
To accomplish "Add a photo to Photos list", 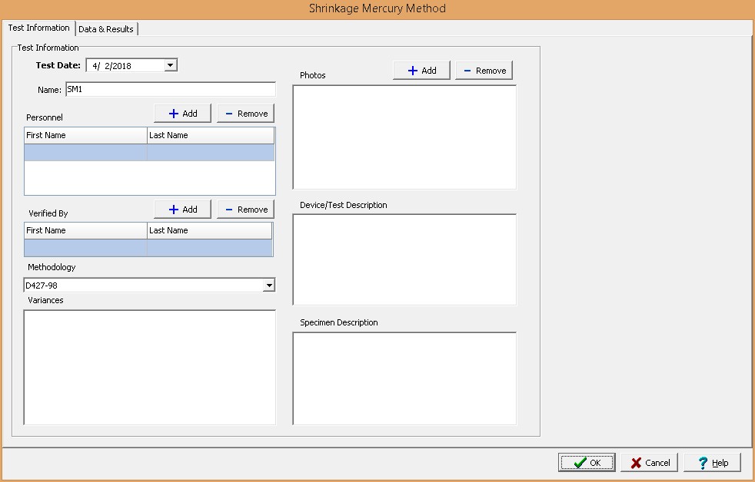I will click(421, 71).
